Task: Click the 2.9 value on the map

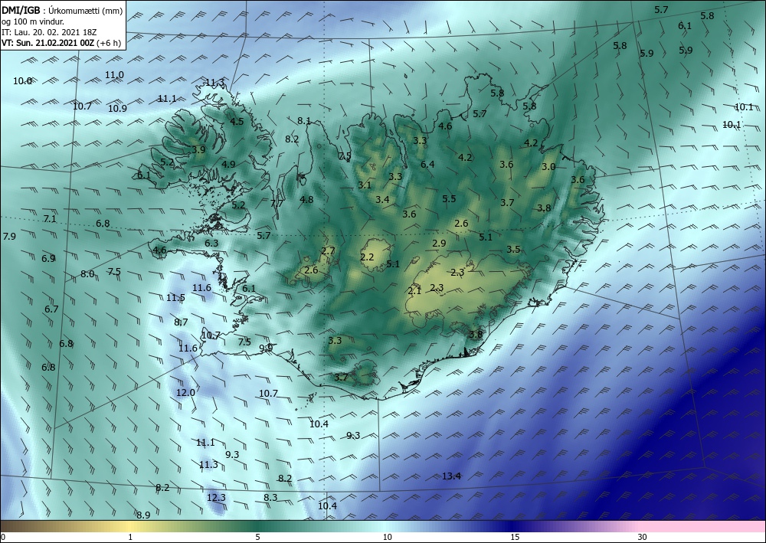Action: coord(439,244)
